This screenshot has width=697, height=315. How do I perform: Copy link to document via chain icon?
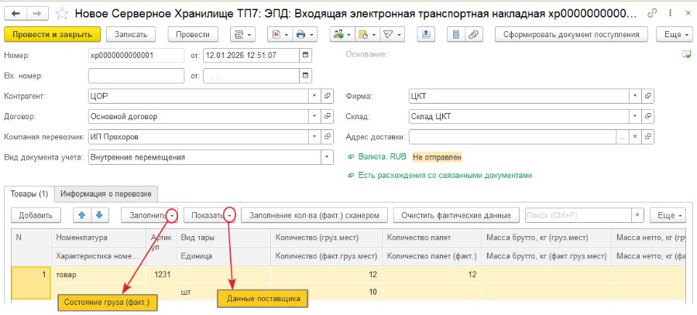pos(653,14)
